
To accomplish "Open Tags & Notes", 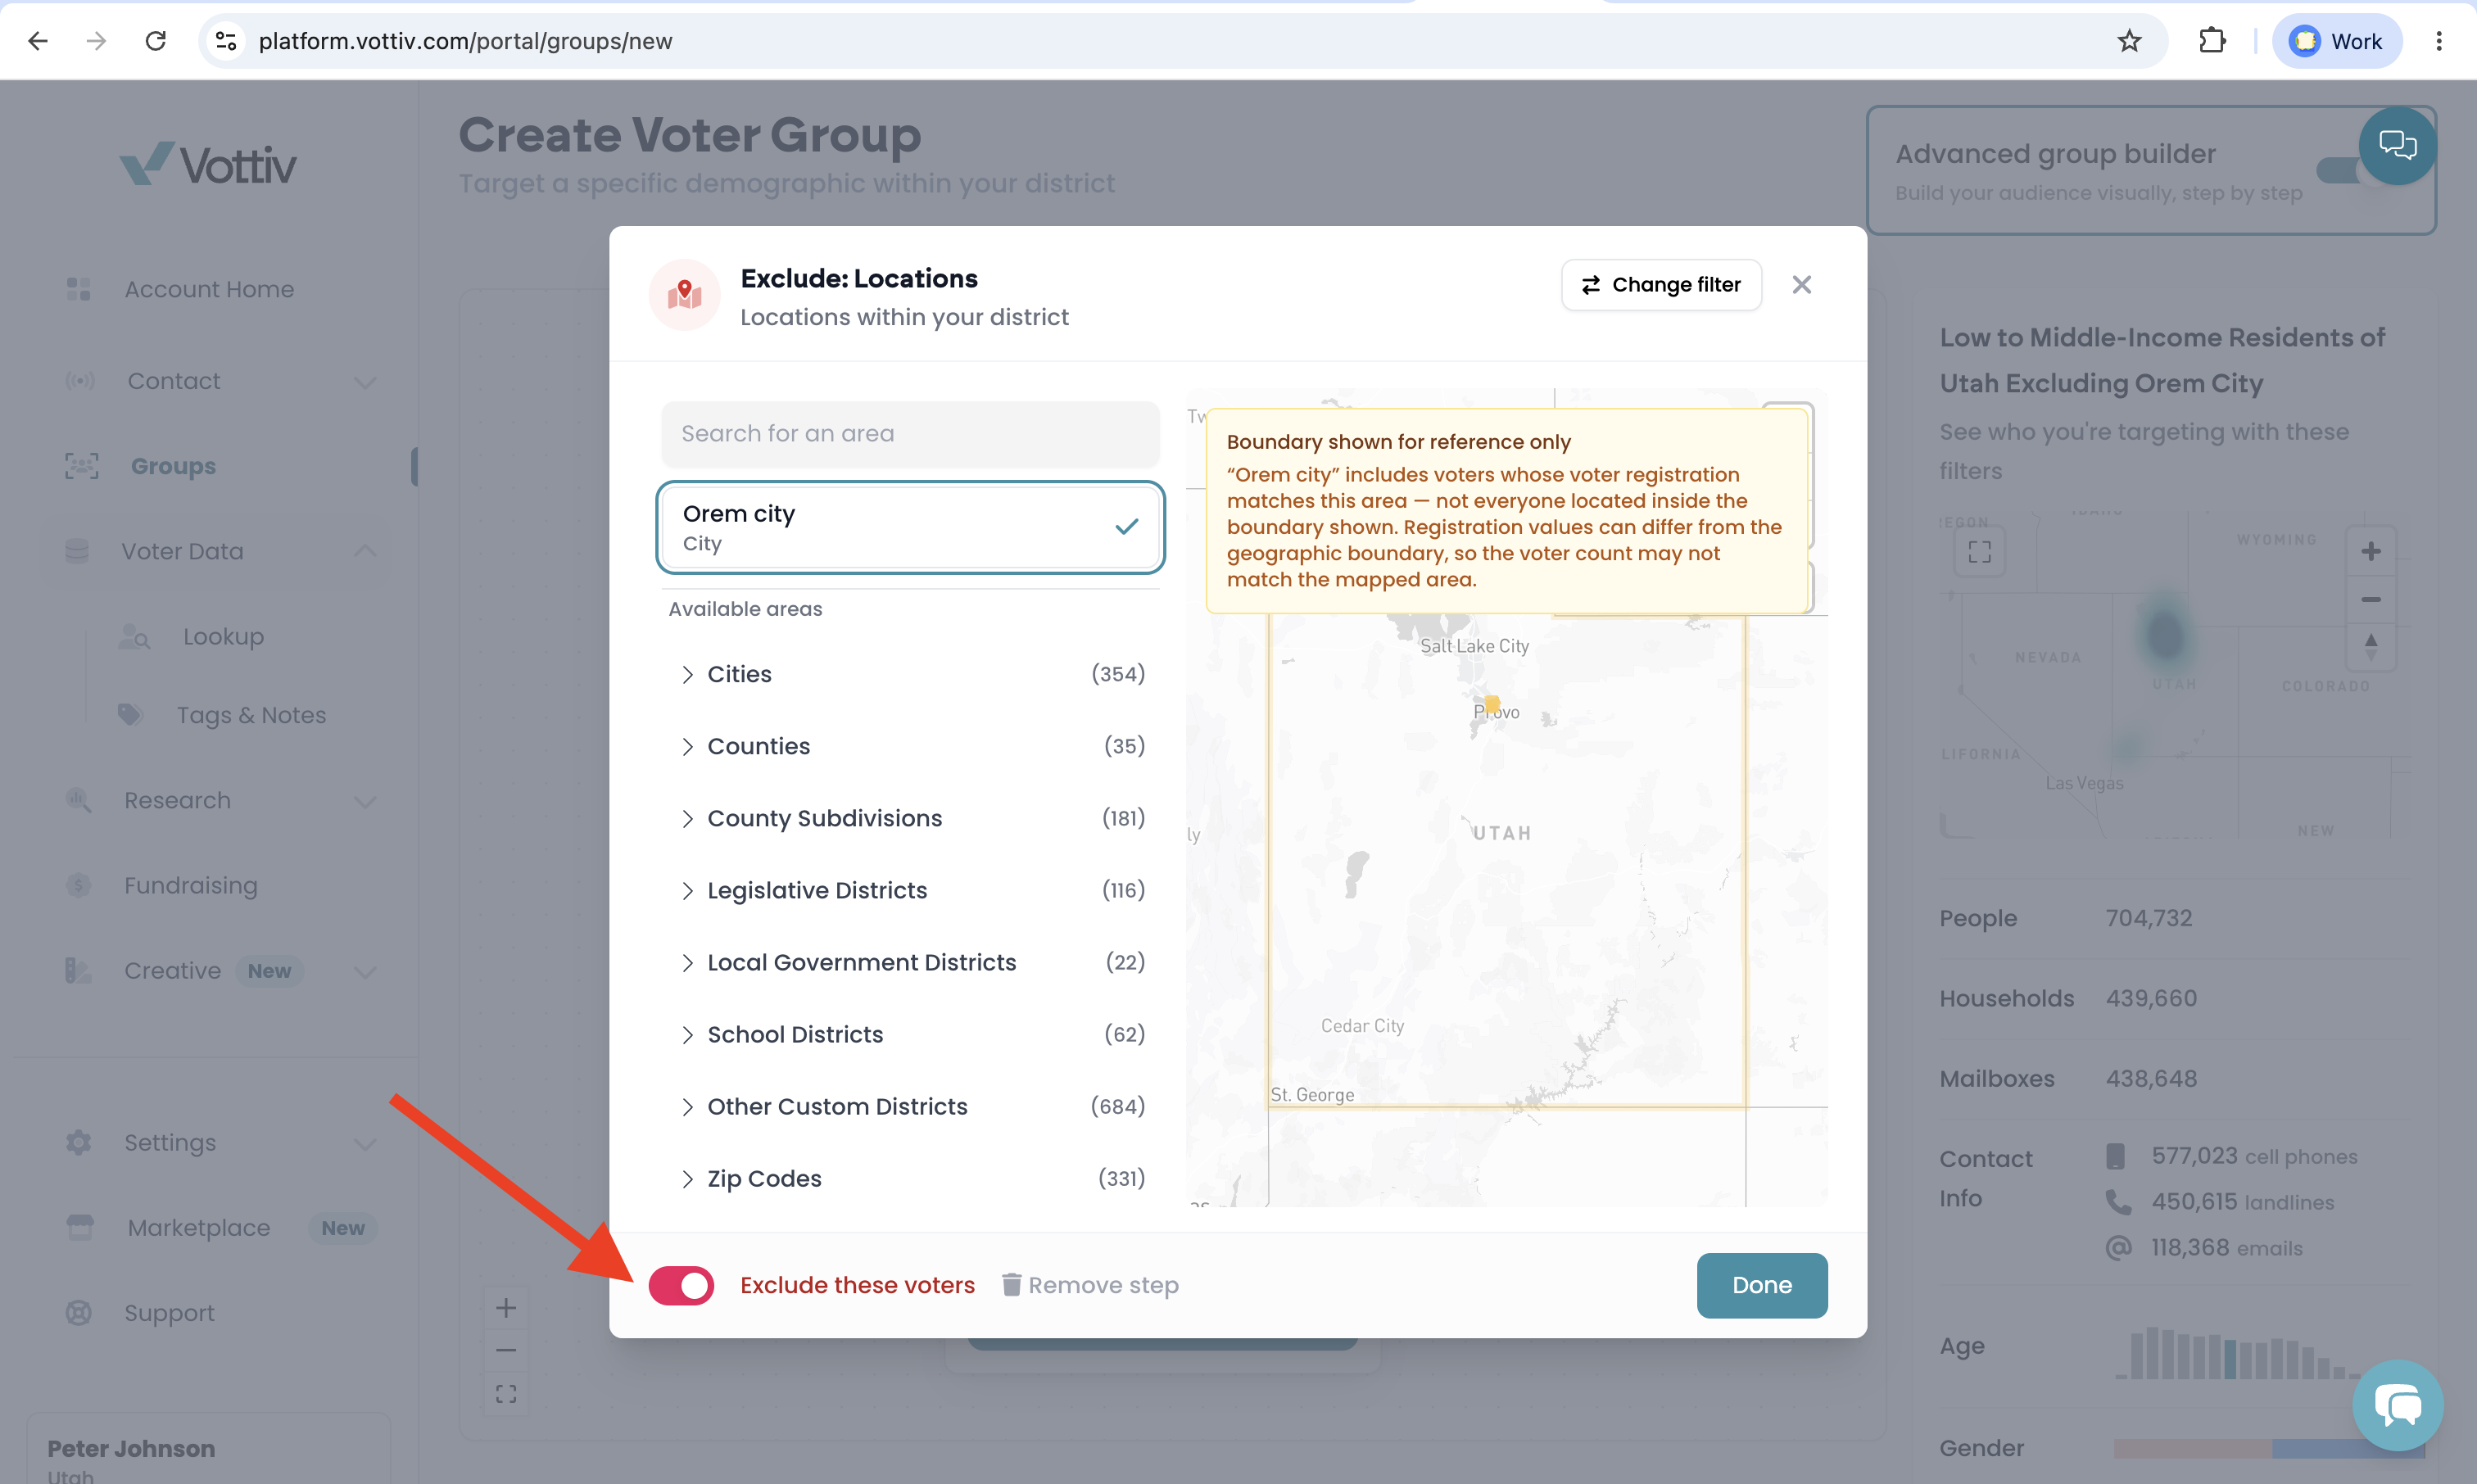I will (251, 715).
